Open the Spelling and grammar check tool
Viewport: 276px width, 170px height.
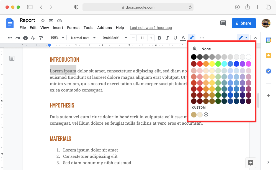coord(33,38)
